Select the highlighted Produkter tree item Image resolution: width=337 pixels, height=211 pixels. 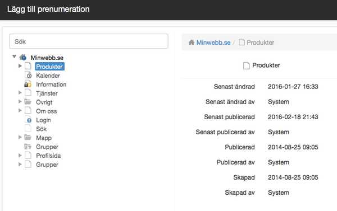tap(49, 67)
